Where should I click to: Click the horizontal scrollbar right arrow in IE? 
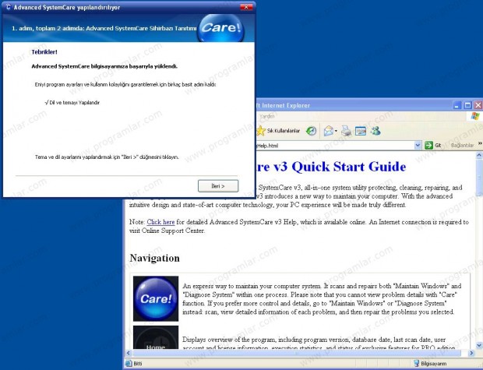tap(471, 353)
